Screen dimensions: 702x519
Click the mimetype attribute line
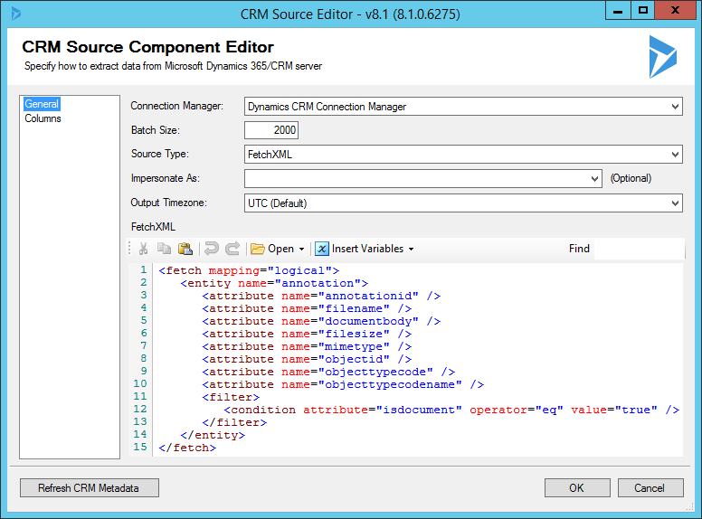point(307,346)
